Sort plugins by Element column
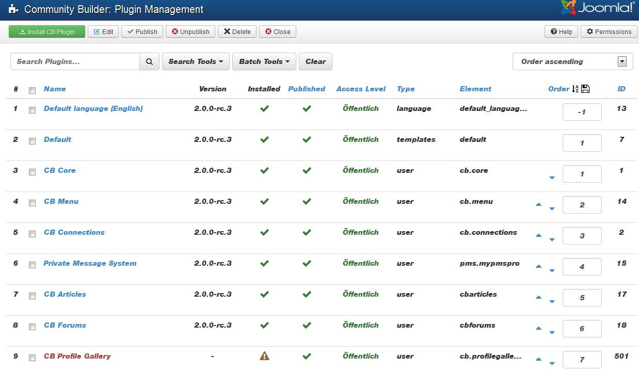This screenshot has height=372, width=639. (x=475, y=89)
